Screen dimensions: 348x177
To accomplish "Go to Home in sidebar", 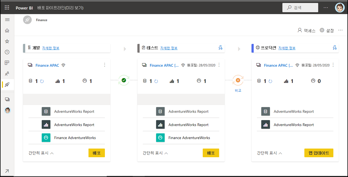I will 7,30.
